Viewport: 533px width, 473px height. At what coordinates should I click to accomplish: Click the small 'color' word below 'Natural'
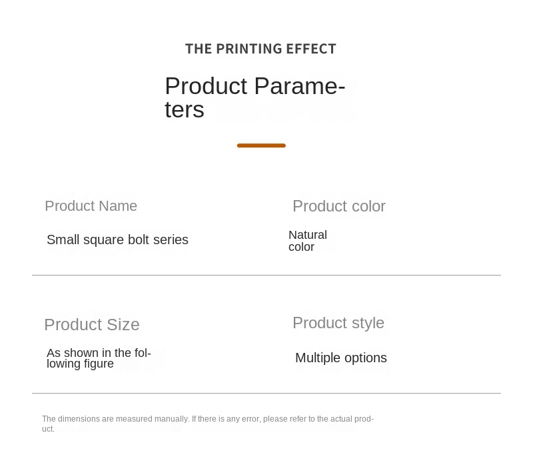[301, 247]
